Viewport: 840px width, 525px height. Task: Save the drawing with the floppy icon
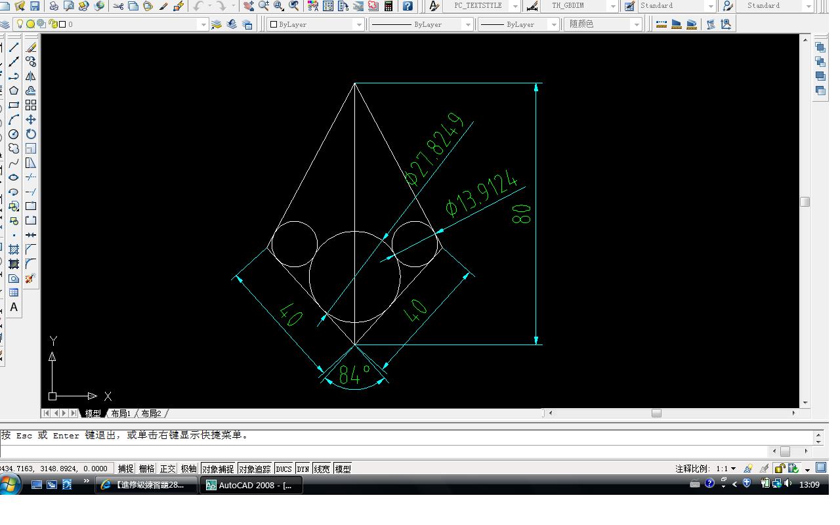tap(35, 6)
